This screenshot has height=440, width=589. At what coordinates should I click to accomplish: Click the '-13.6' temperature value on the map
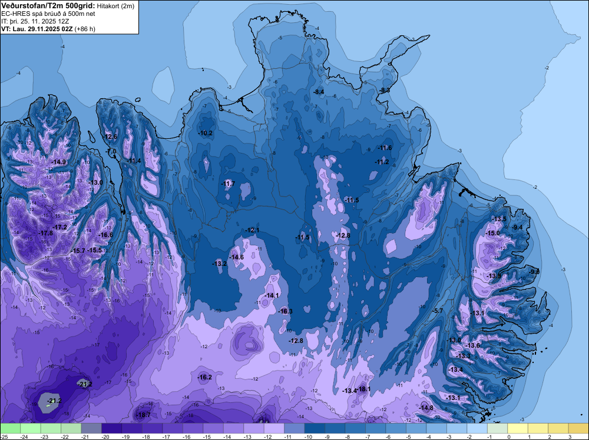473,345
